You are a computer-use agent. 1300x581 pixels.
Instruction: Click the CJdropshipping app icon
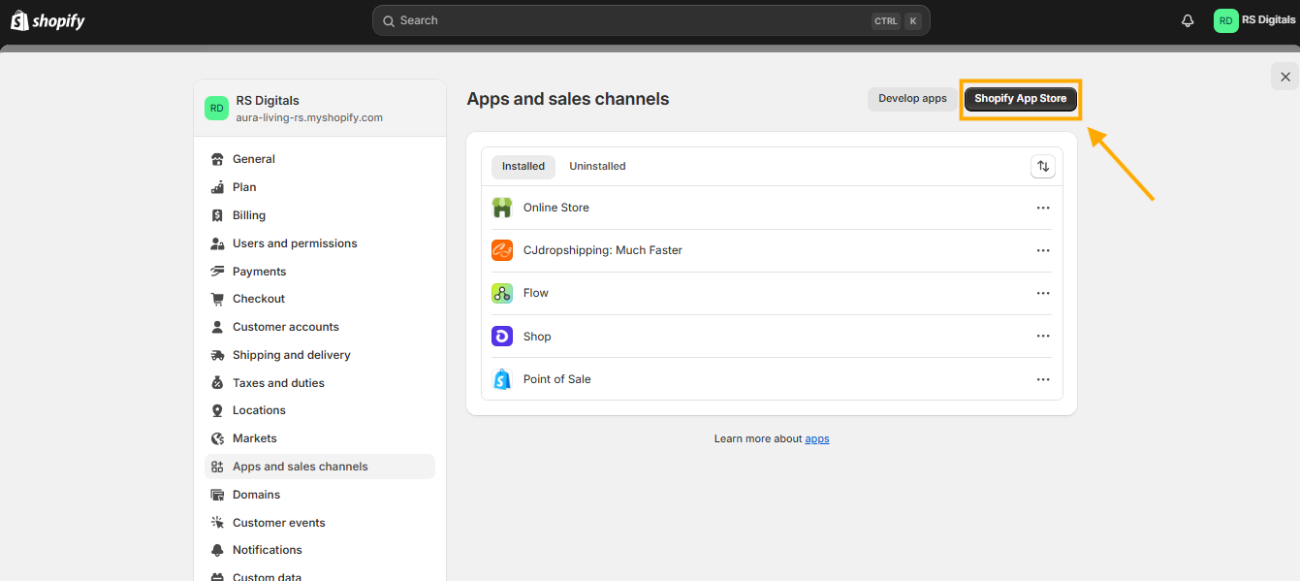point(502,250)
